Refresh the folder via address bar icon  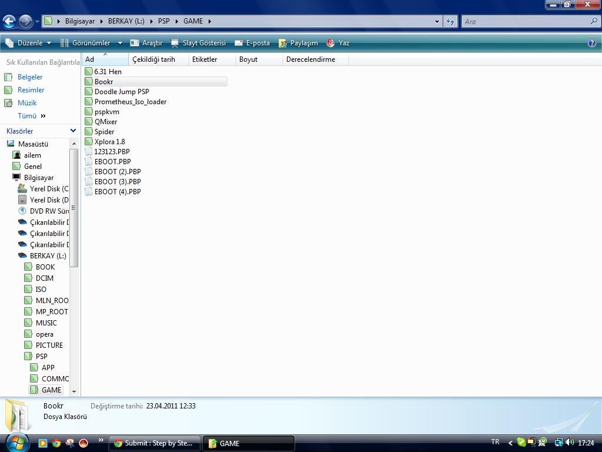pos(450,21)
